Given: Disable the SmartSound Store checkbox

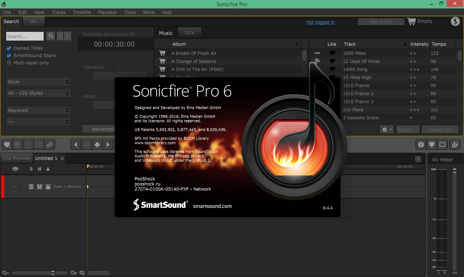Looking at the screenshot, I should (9, 56).
